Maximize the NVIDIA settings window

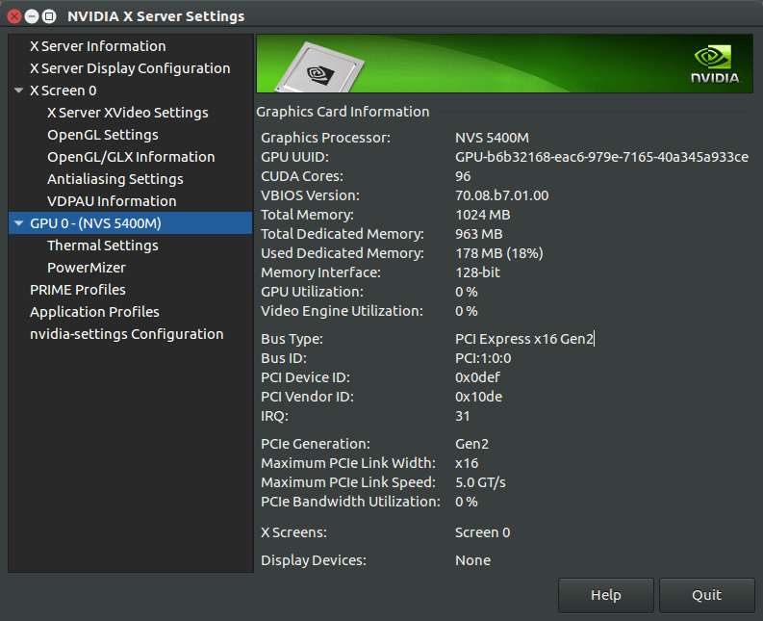click(x=49, y=16)
